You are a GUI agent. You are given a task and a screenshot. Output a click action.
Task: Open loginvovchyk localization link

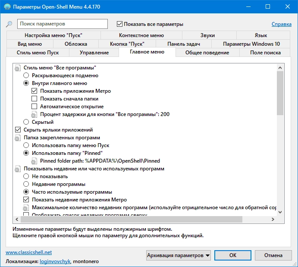point(55,261)
